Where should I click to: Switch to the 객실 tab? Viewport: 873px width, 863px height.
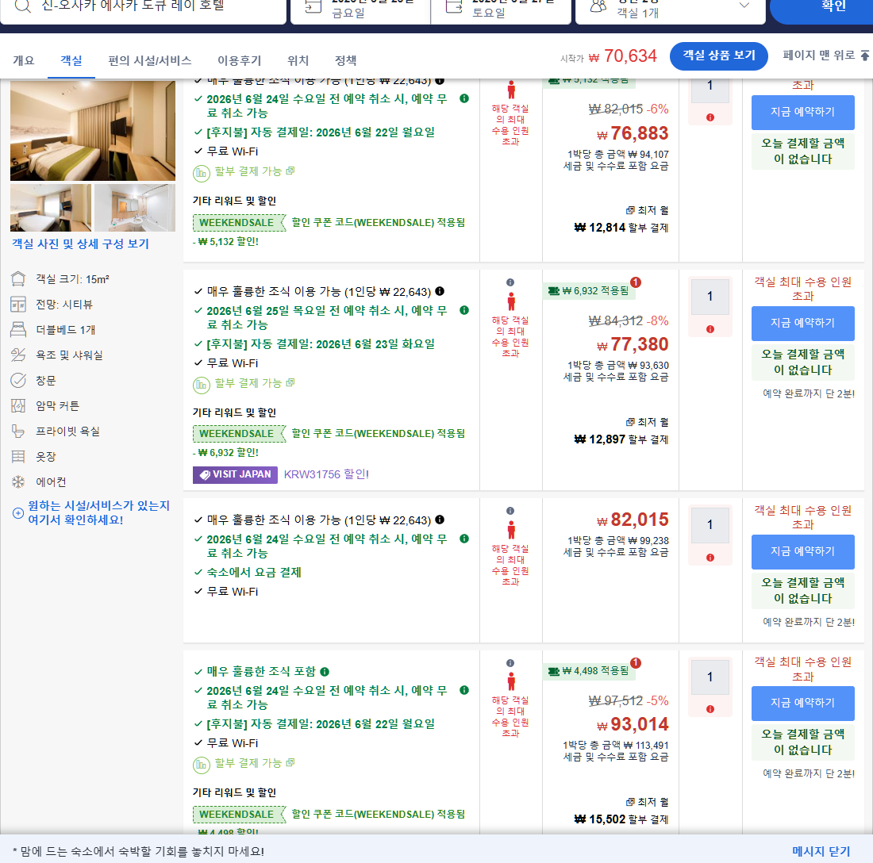click(x=71, y=60)
